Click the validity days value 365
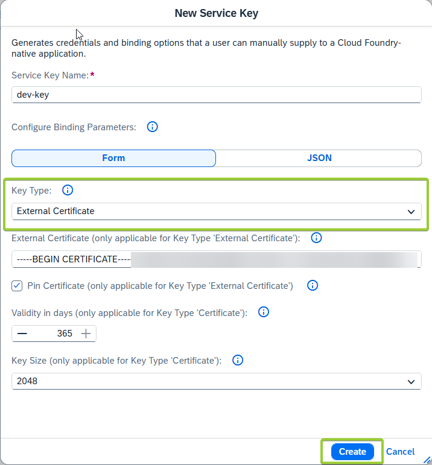Image resolution: width=432 pixels, height=465 pixels. pyautogui.click(x=64, y=334)
